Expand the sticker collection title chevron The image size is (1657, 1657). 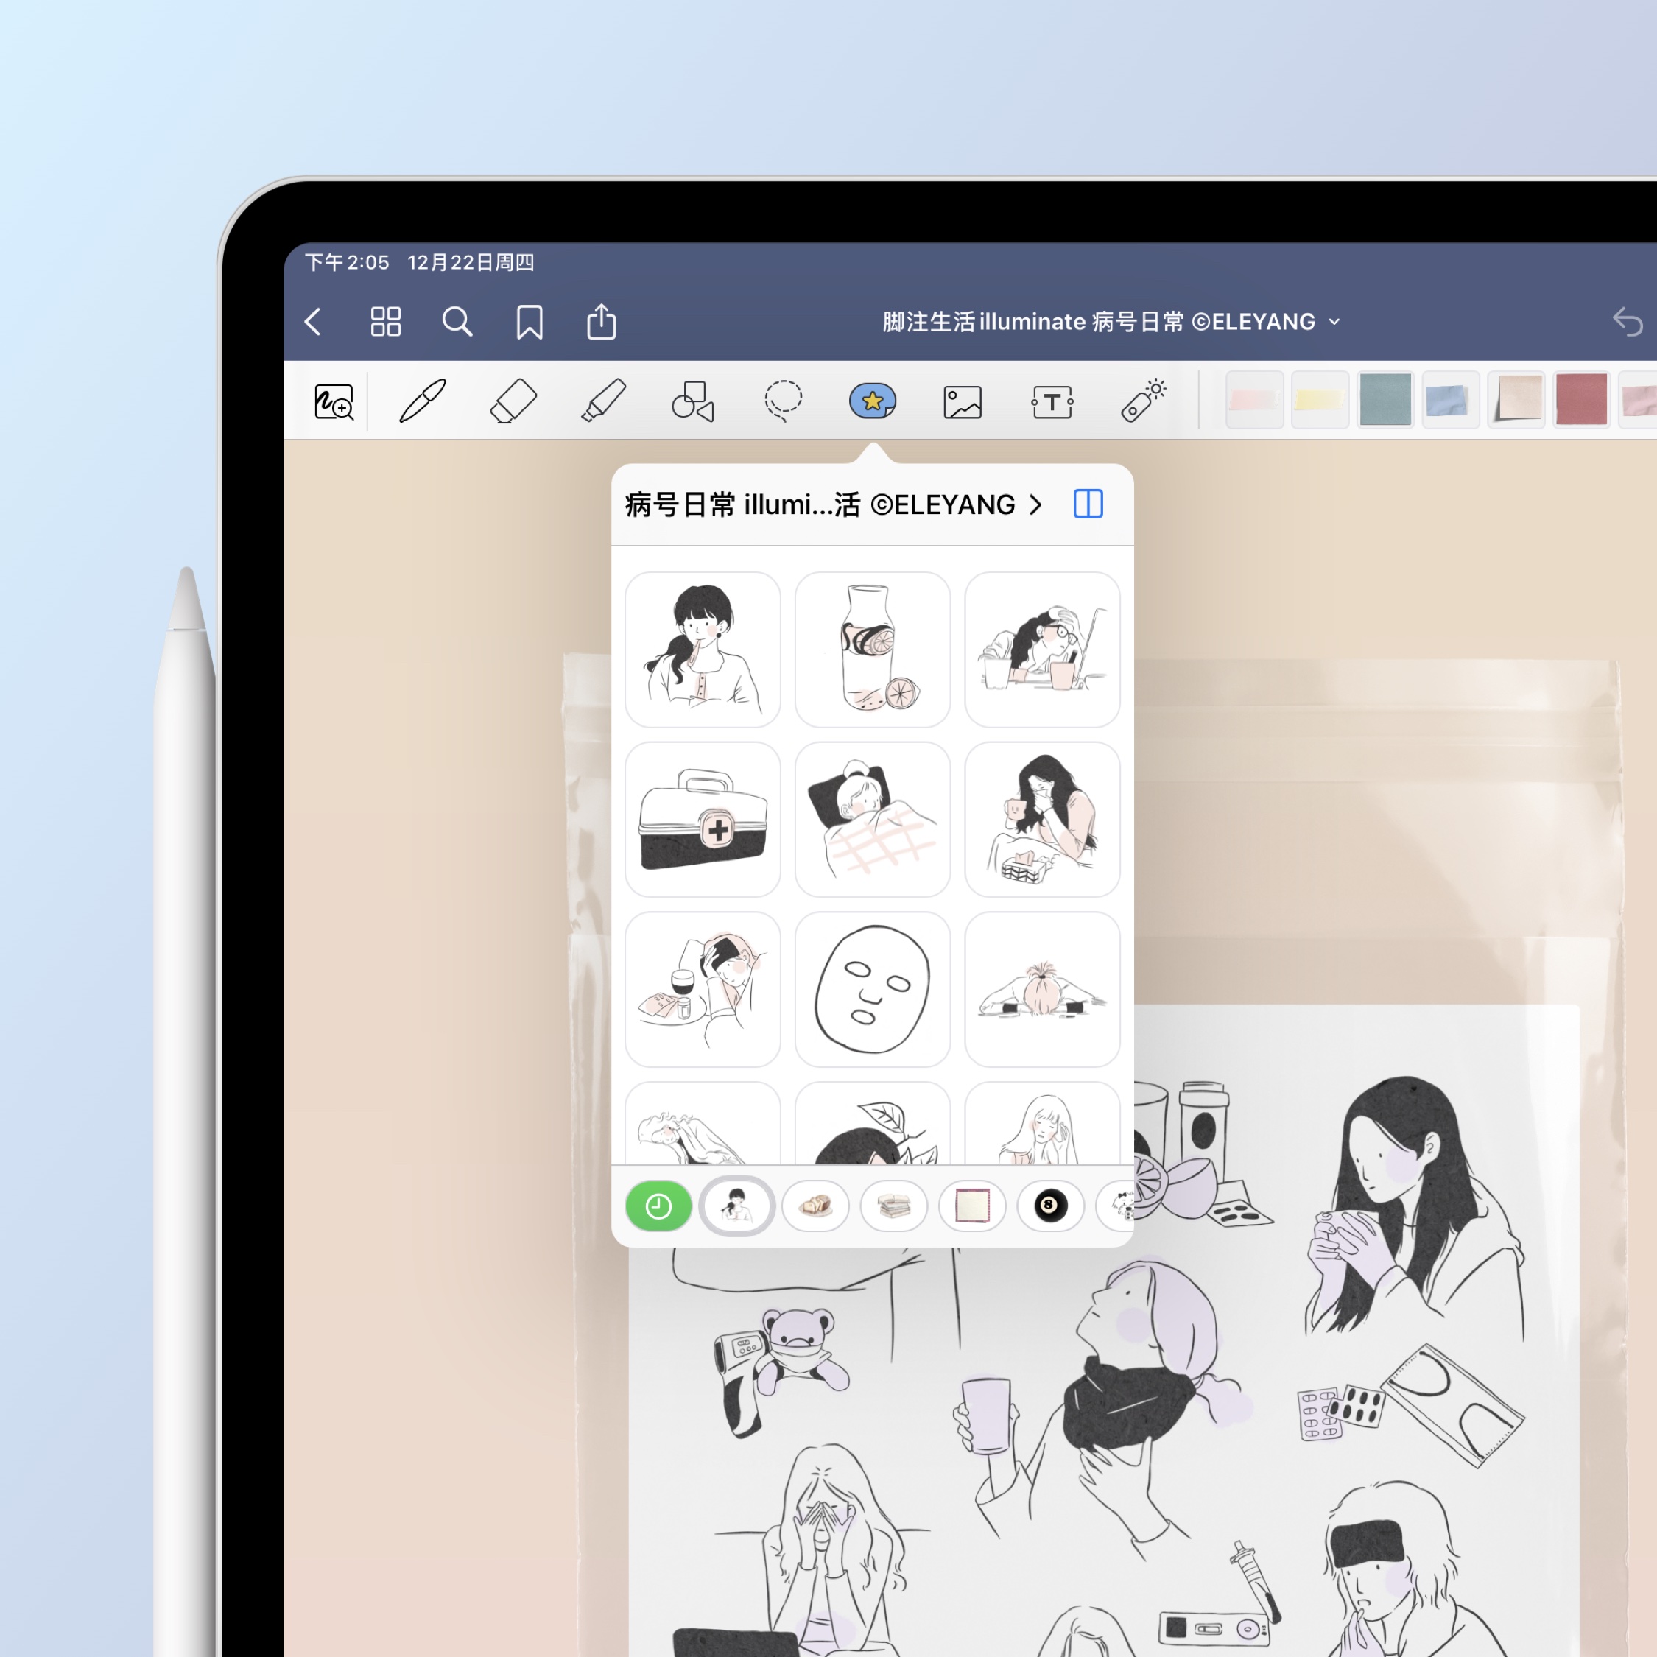(1036, 504)
